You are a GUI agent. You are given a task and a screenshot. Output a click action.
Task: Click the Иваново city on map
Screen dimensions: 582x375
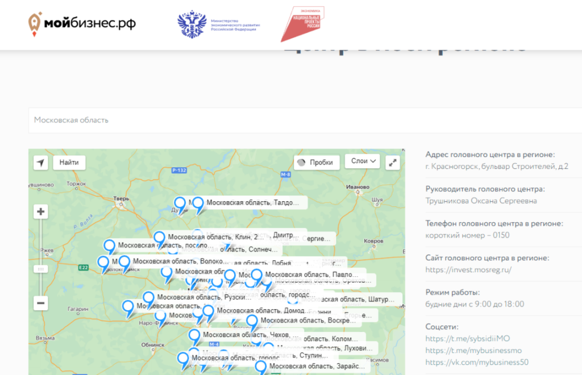click(358, 188)
